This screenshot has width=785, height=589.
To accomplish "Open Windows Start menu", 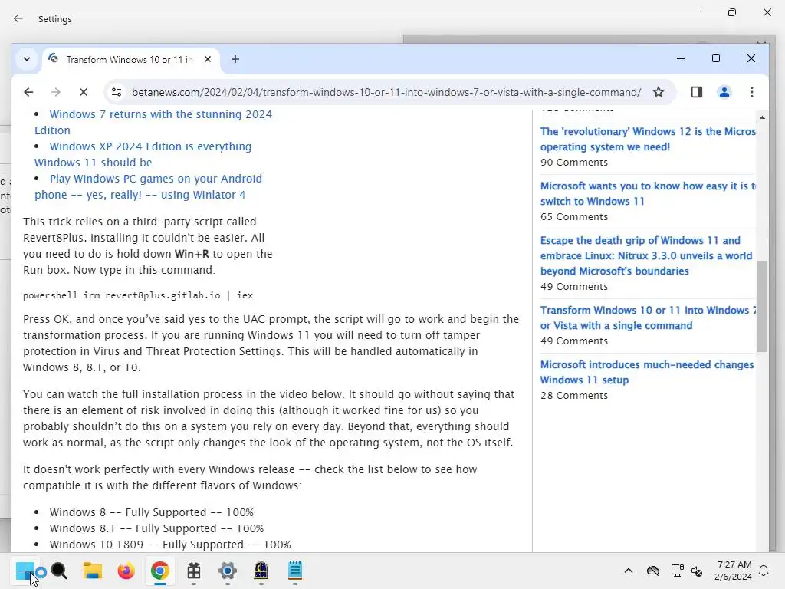I will 25,571.
